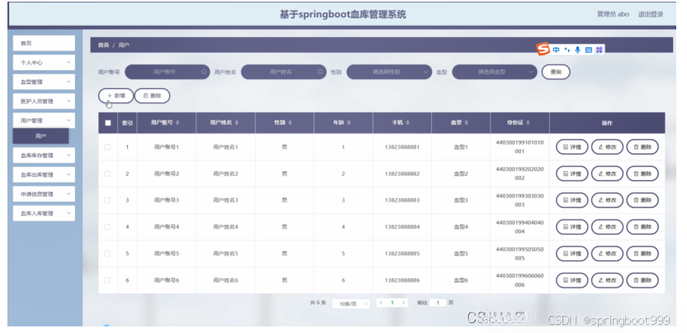Check the row for 用户账号2
The image size is (687, 333).
107,174
